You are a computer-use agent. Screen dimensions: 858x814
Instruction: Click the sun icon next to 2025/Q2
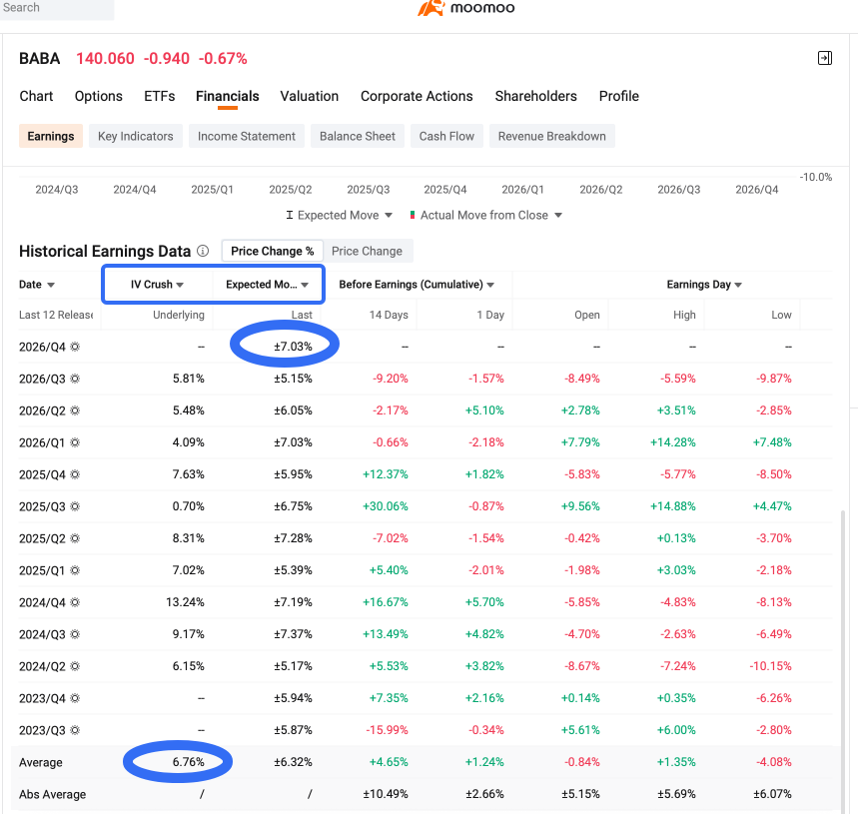pos(75,538)
